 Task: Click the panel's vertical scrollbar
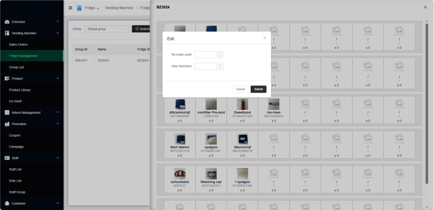(x=426, y=104)
